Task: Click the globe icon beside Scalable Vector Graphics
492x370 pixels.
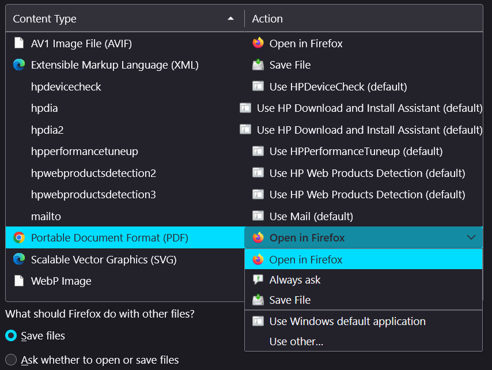Action: 19,259
